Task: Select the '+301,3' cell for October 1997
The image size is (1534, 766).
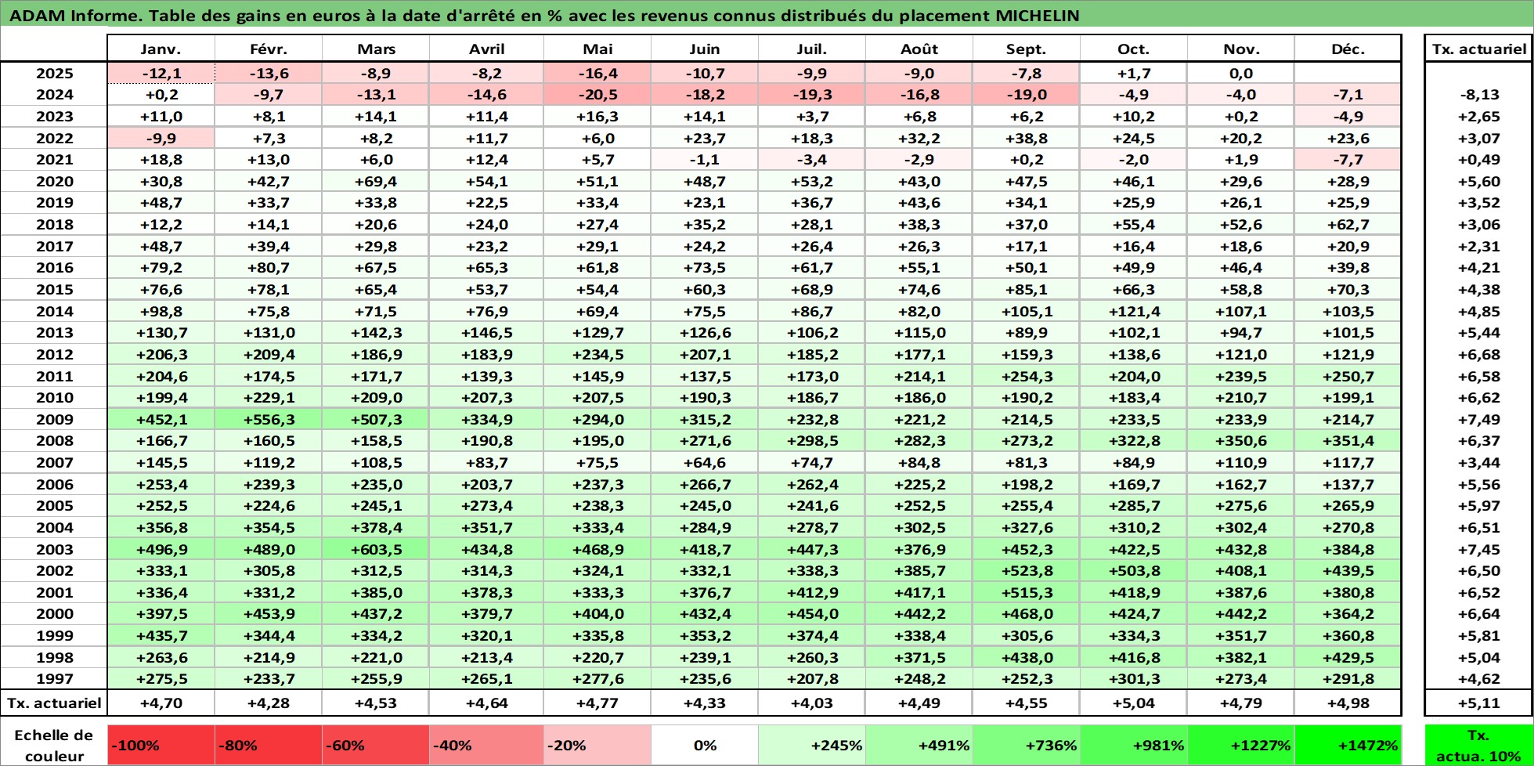Action: [1134, 679]
